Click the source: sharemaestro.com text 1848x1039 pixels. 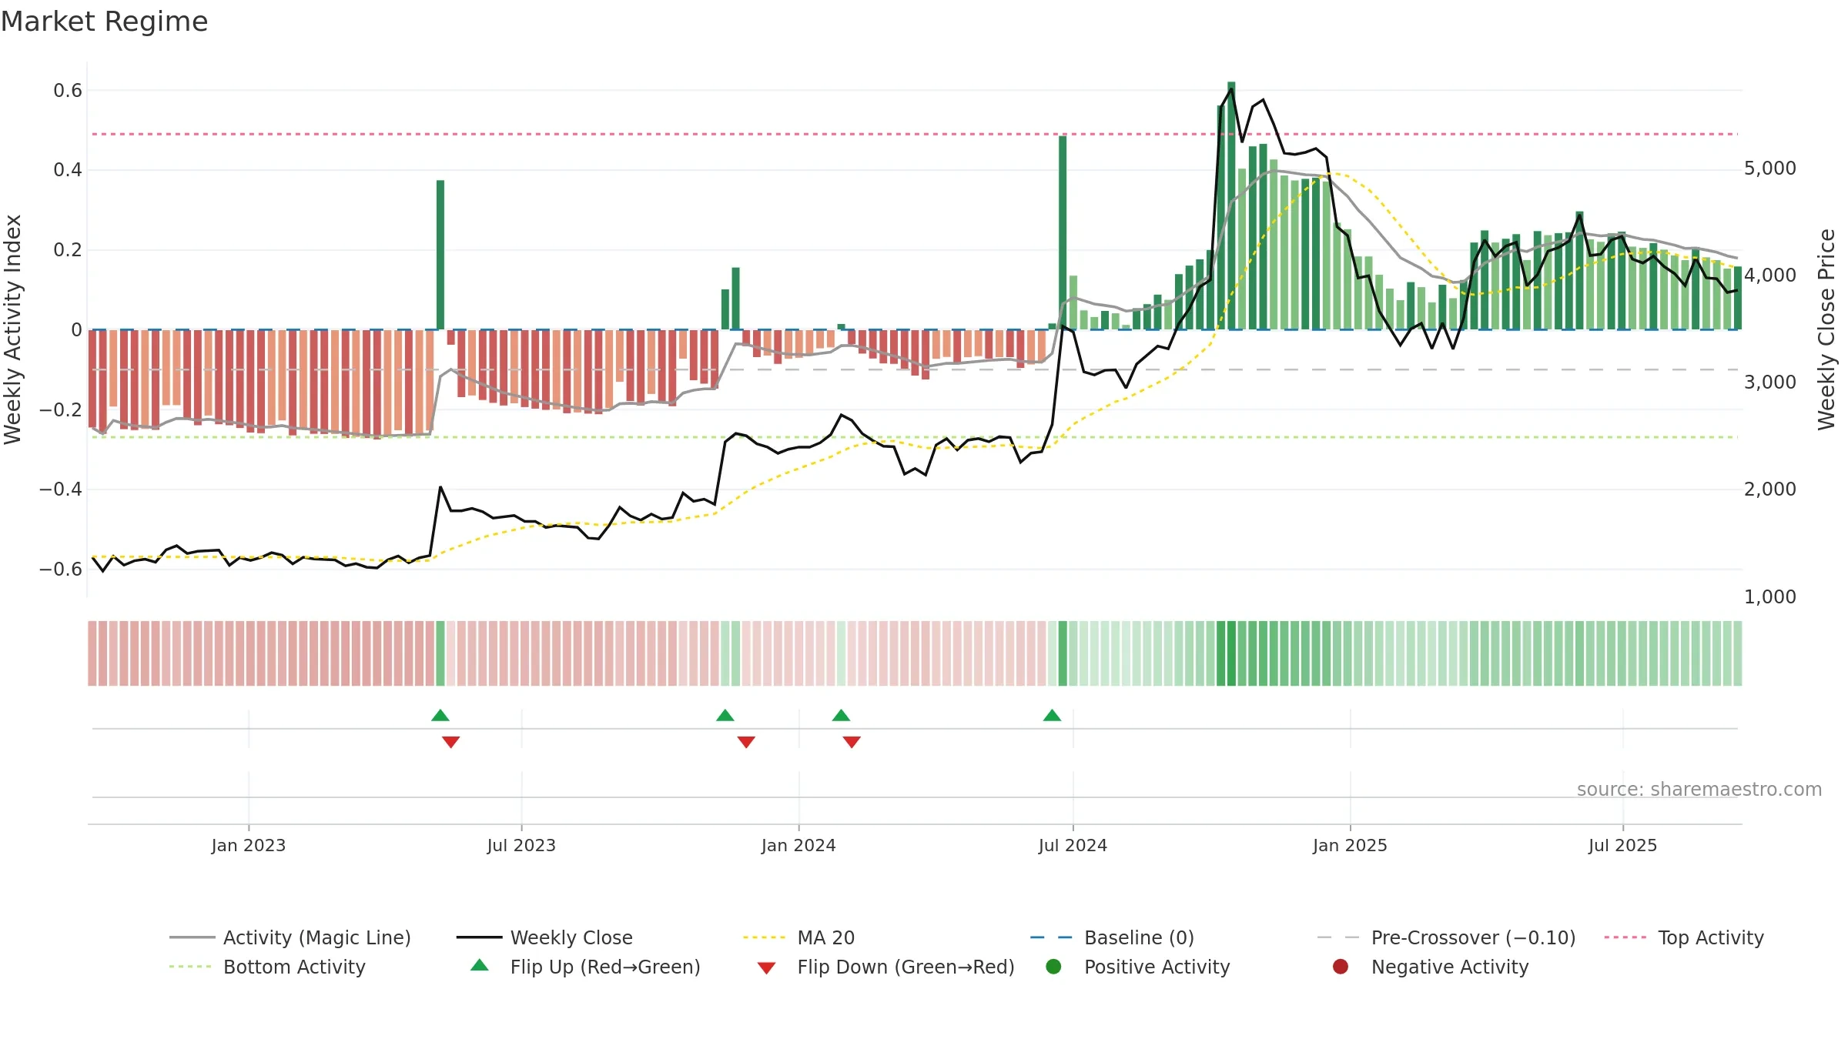pos(1699,789)
